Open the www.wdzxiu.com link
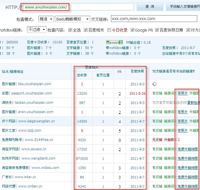200x190 pixels. 45,168
